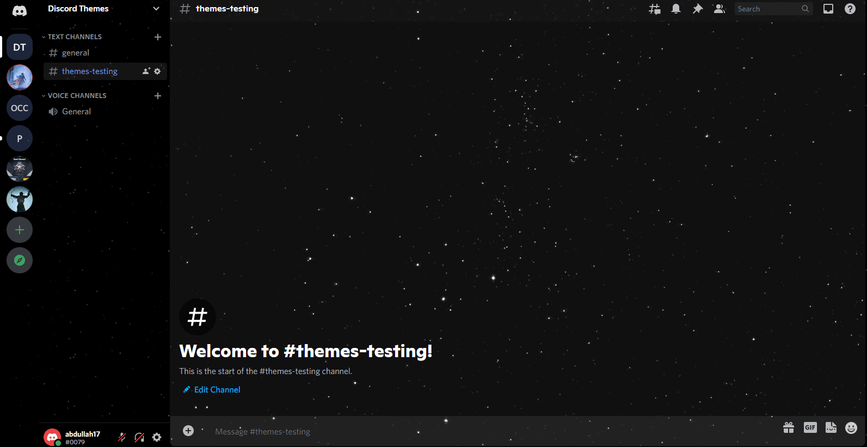Open the P server

(20, 138)
